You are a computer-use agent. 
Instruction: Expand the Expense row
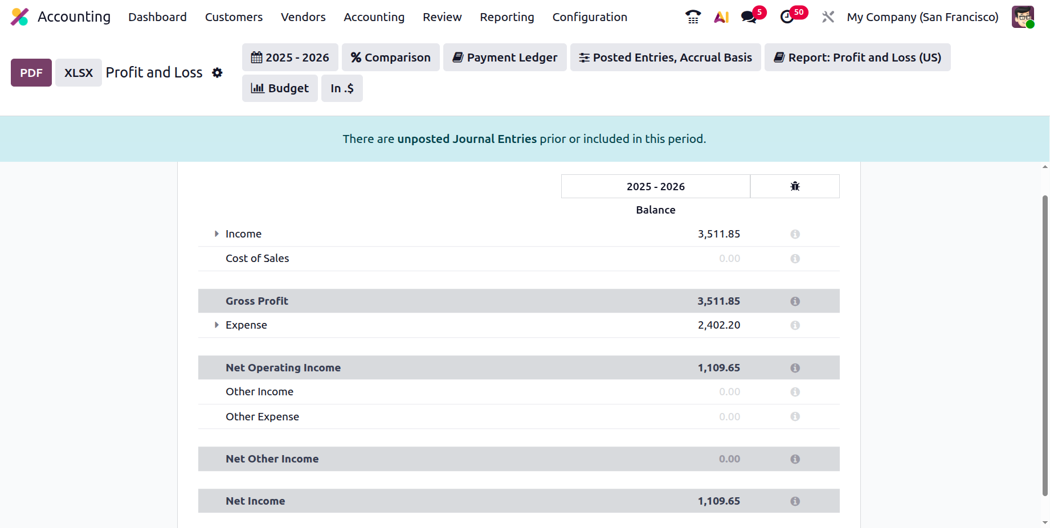[216, 325]
